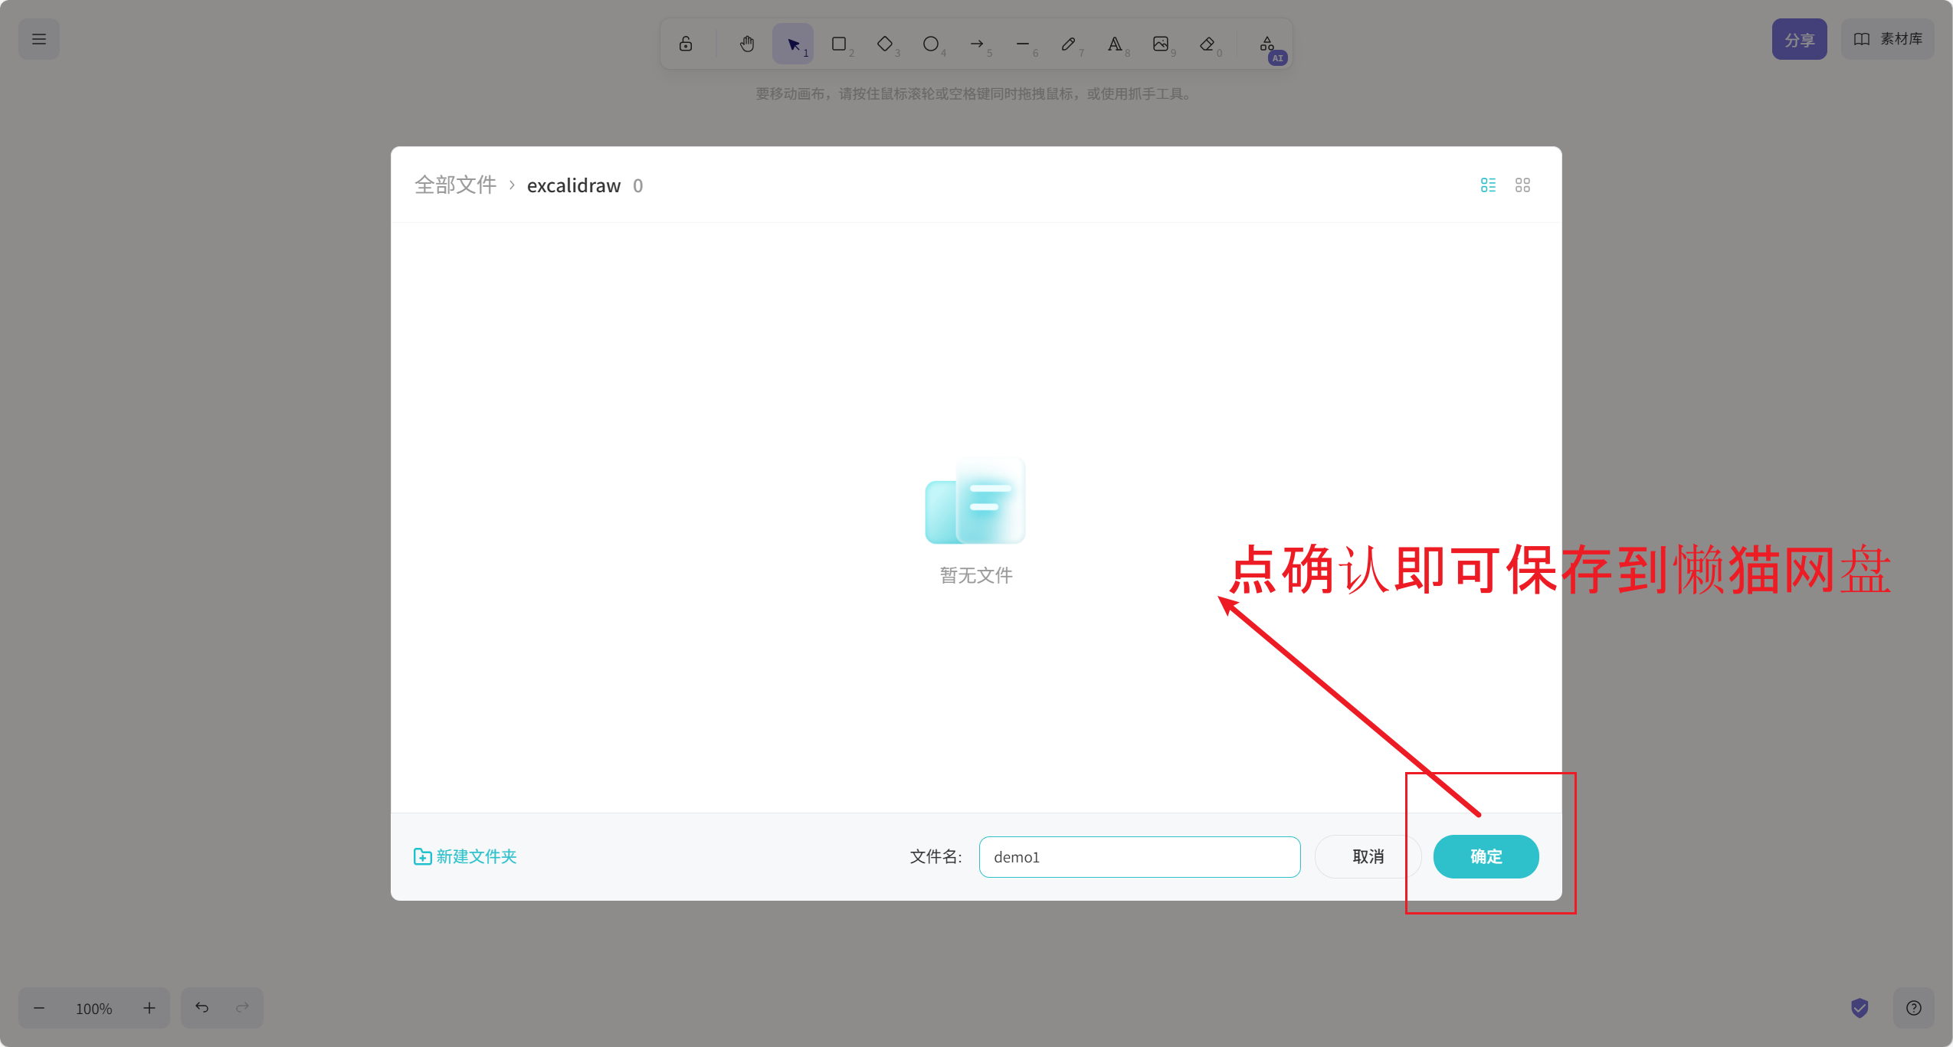This screenshot has width=1953, height=1047.
Task: Switch to grid view layout
Action: point(1522,185)
